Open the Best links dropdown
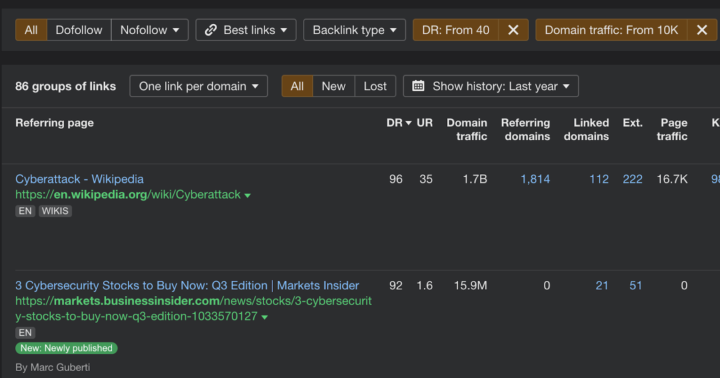The height and width of the screenshot is (378, 720). point(246,30)
